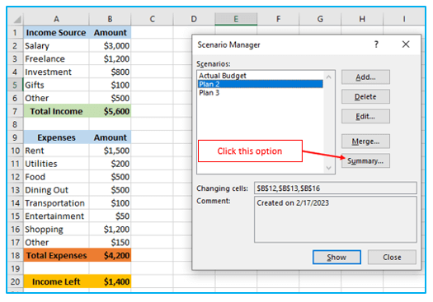Click the Salary cell
433x302 pixels.
(56, 46)
